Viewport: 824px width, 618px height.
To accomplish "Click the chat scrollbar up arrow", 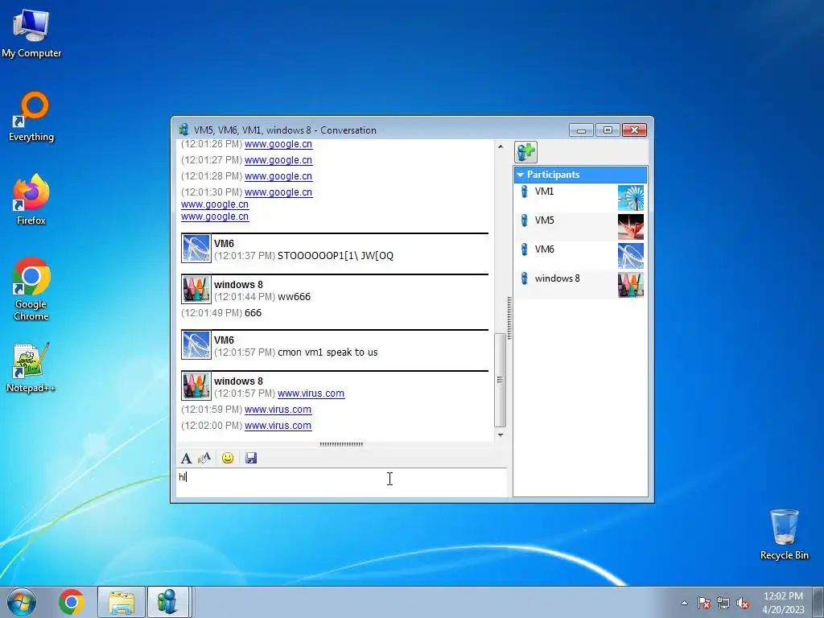I will pos(501,146).
